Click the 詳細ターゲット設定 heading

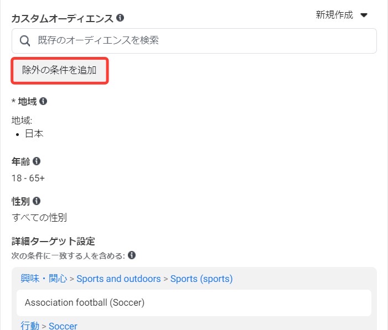(53, 241)
